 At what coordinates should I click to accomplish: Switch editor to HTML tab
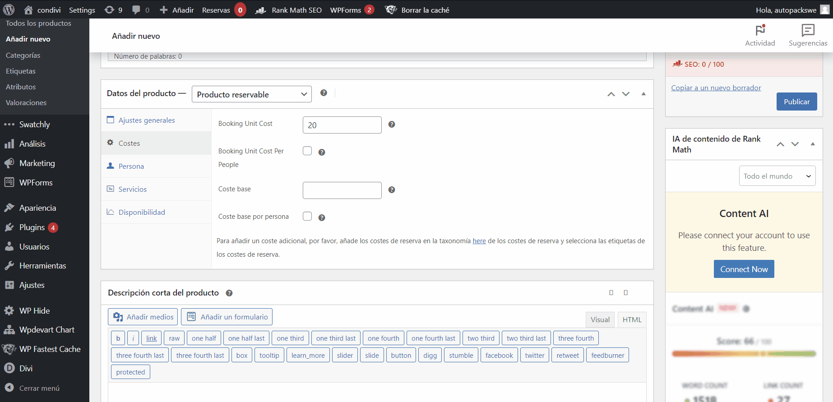pyautogui.click(x=632, y=319)
